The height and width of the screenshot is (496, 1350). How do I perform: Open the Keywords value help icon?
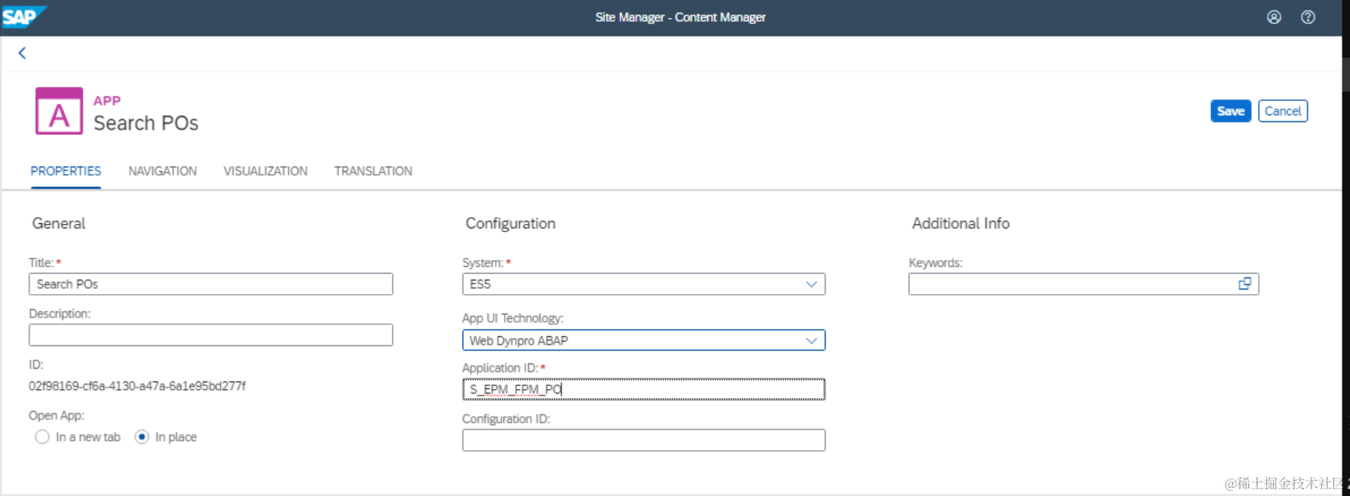[1244, 284]
